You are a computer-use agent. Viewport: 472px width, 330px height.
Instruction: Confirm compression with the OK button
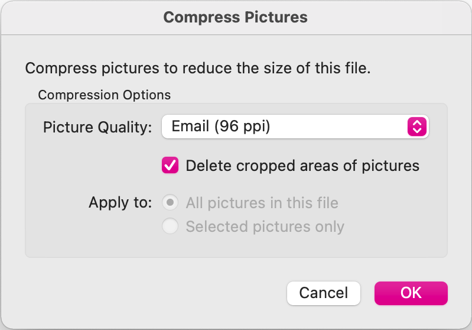click(411, 293)
